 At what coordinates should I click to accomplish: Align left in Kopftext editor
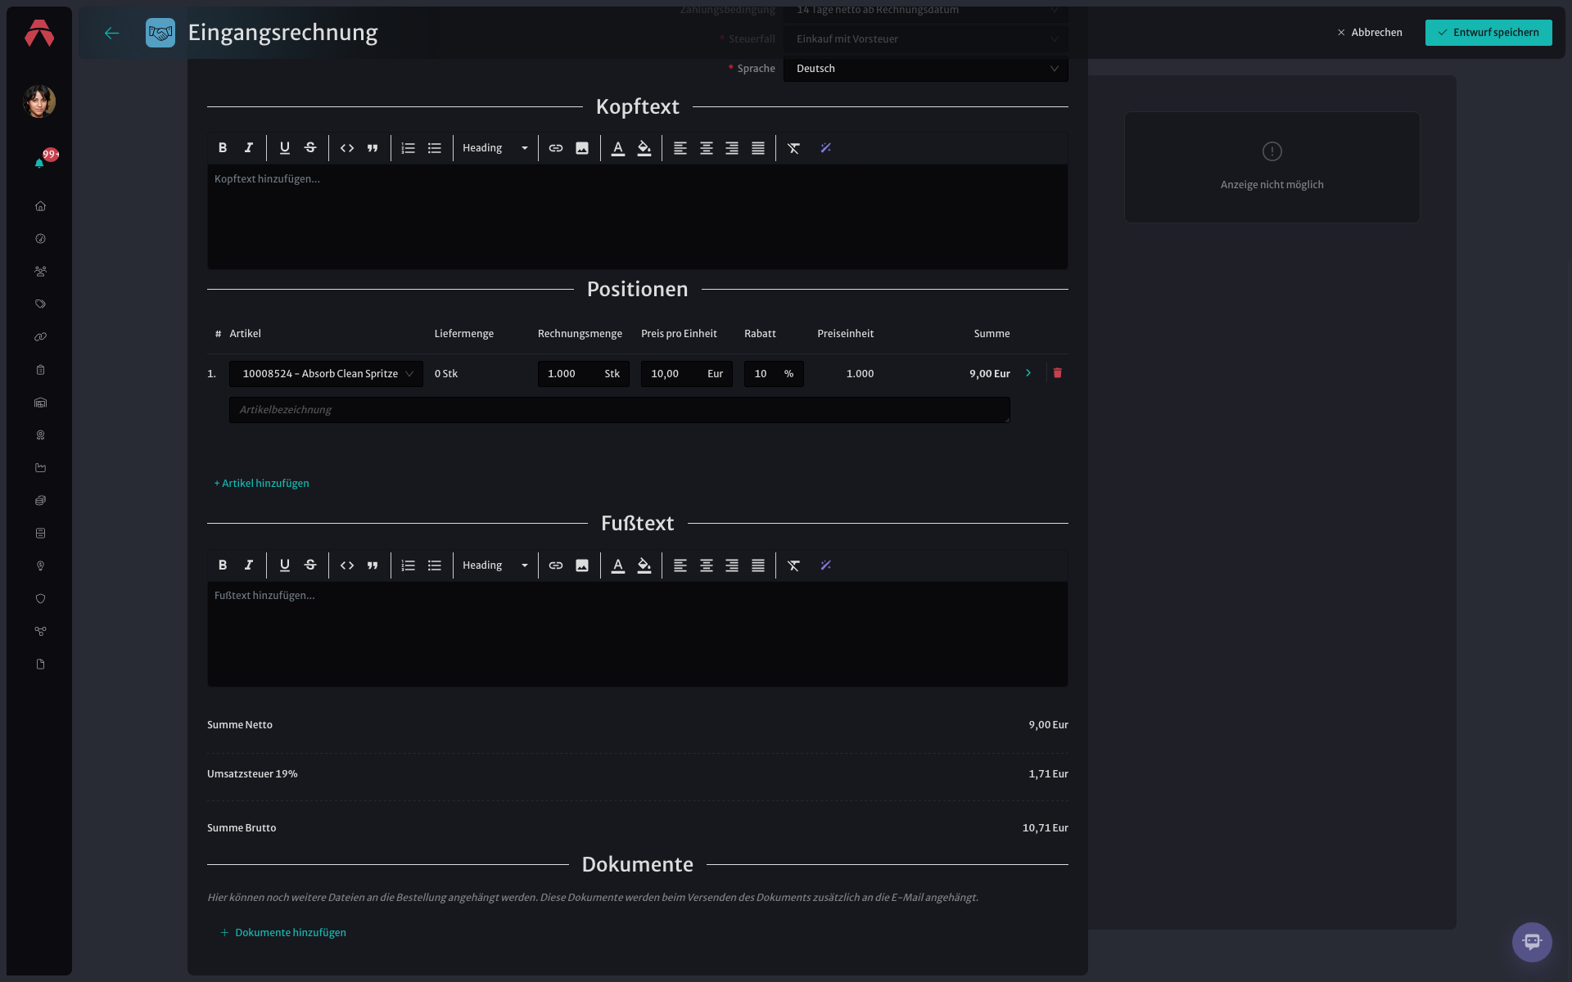[x=680, y=148]
